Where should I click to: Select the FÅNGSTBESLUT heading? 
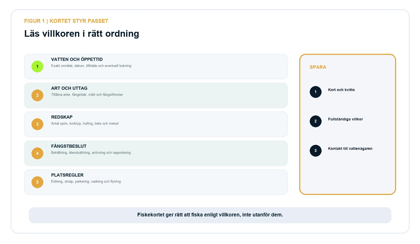(x=69, y=146)
